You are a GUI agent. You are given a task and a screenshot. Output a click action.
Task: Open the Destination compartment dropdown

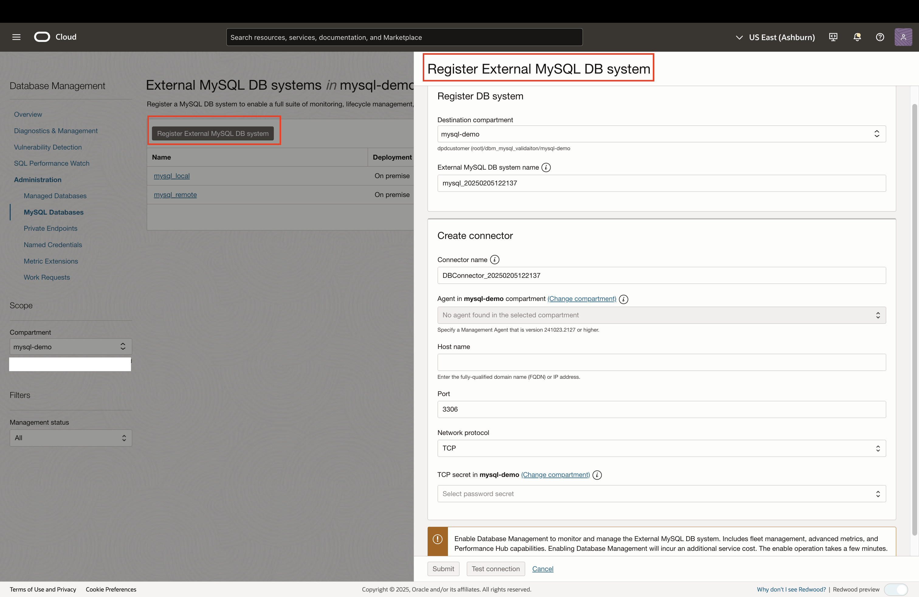coord(877,134)
